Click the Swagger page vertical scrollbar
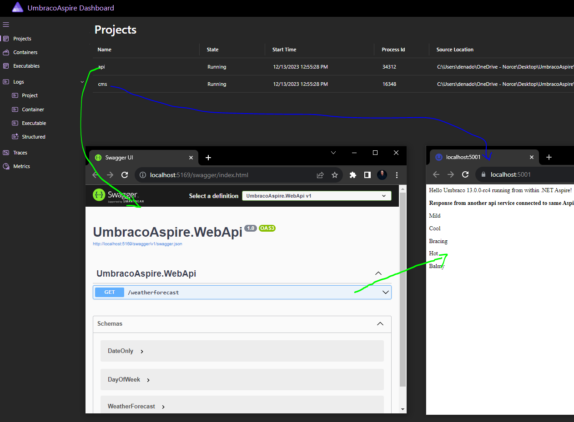574x422 pixels. point(402,289)
